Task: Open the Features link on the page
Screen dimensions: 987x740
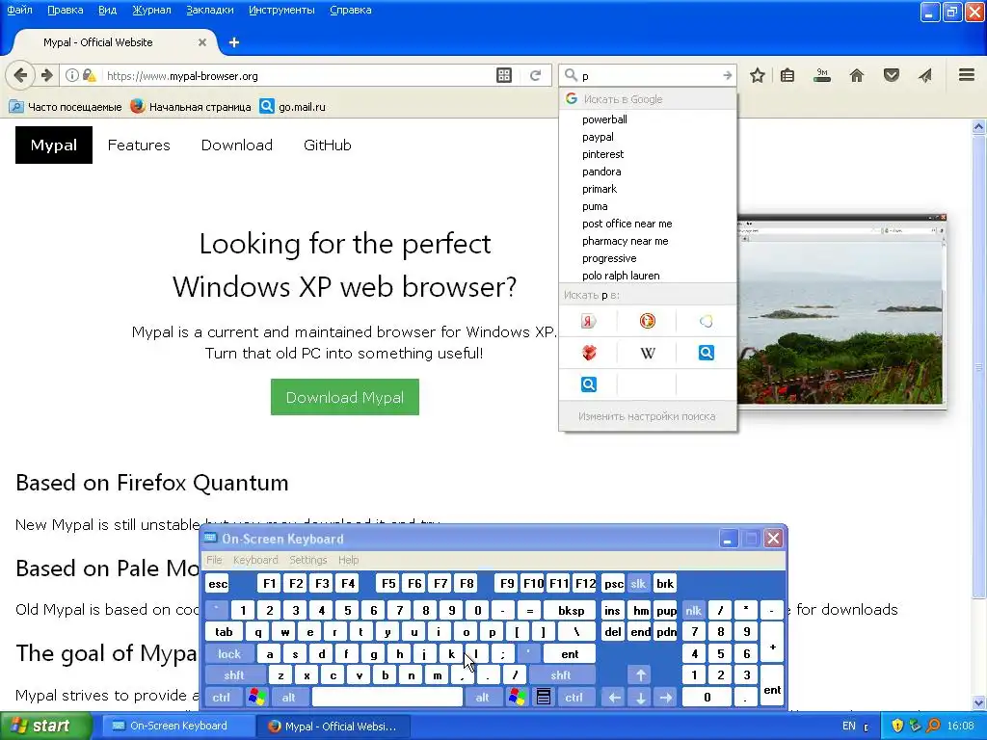Action: point(139,145)
